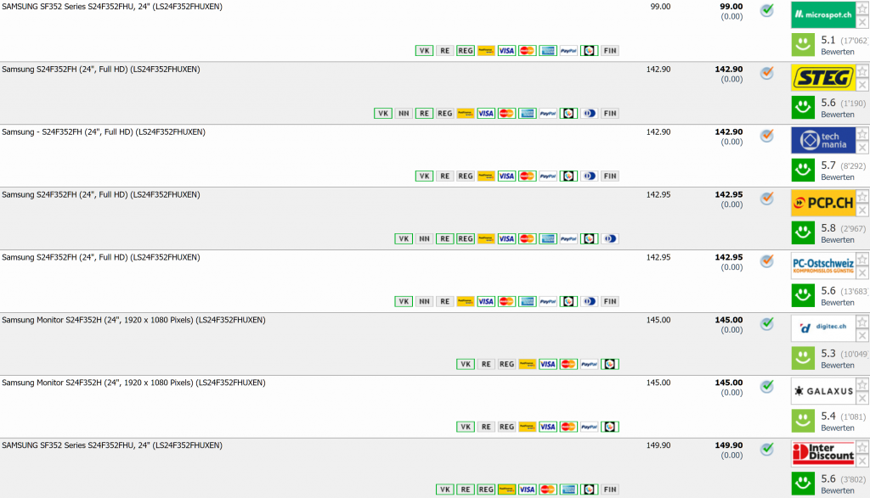Click the availability checkmark icon for Galaxus

point(766,387)
